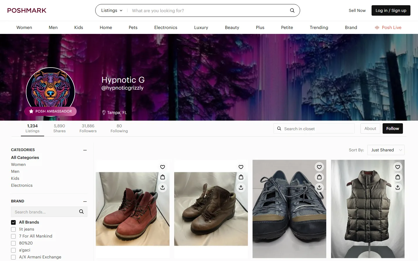Follow the Hypnotic G closet

[393, 128]
